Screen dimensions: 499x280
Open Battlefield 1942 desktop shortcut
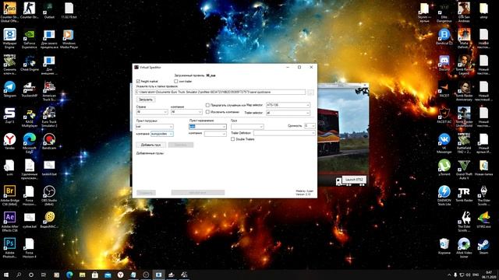[x=464, y=143]
